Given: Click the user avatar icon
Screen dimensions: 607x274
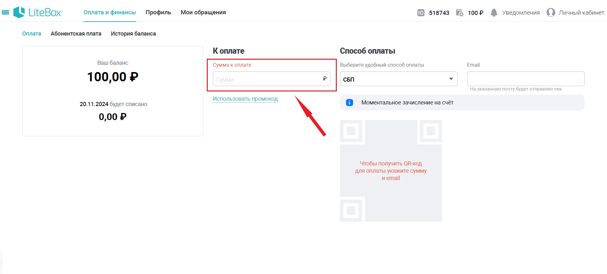Looking at the screenshot, I should point(551,12).
